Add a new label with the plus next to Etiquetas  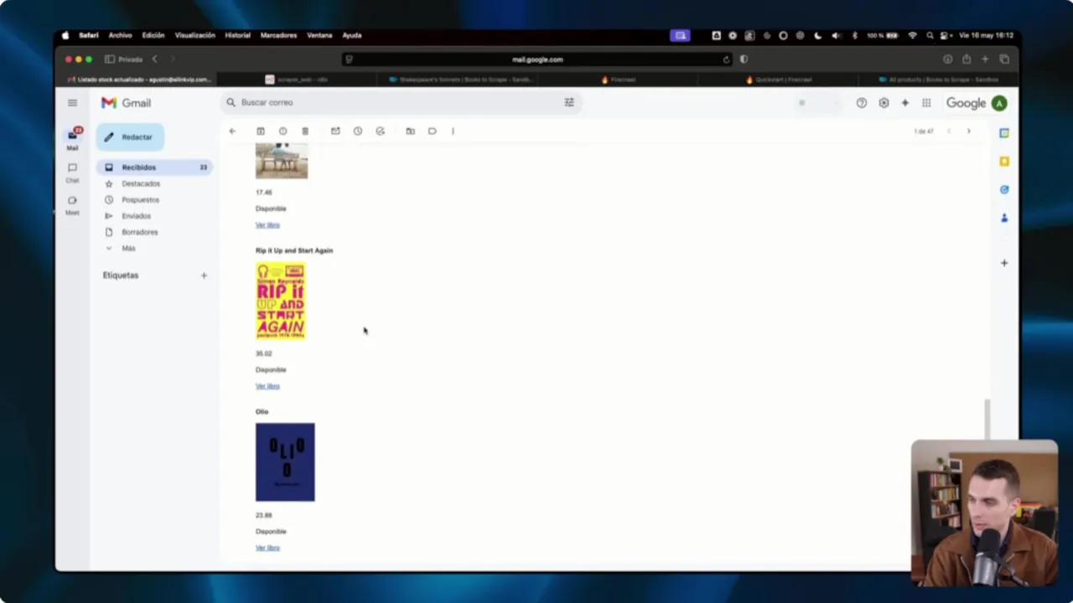tap(204, 276)
